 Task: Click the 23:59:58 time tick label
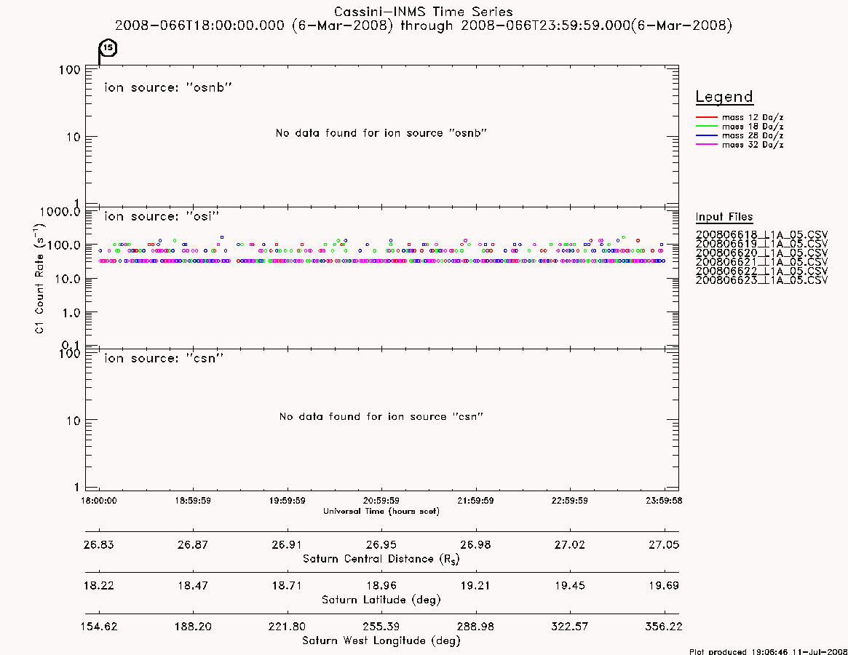(664, 501)
